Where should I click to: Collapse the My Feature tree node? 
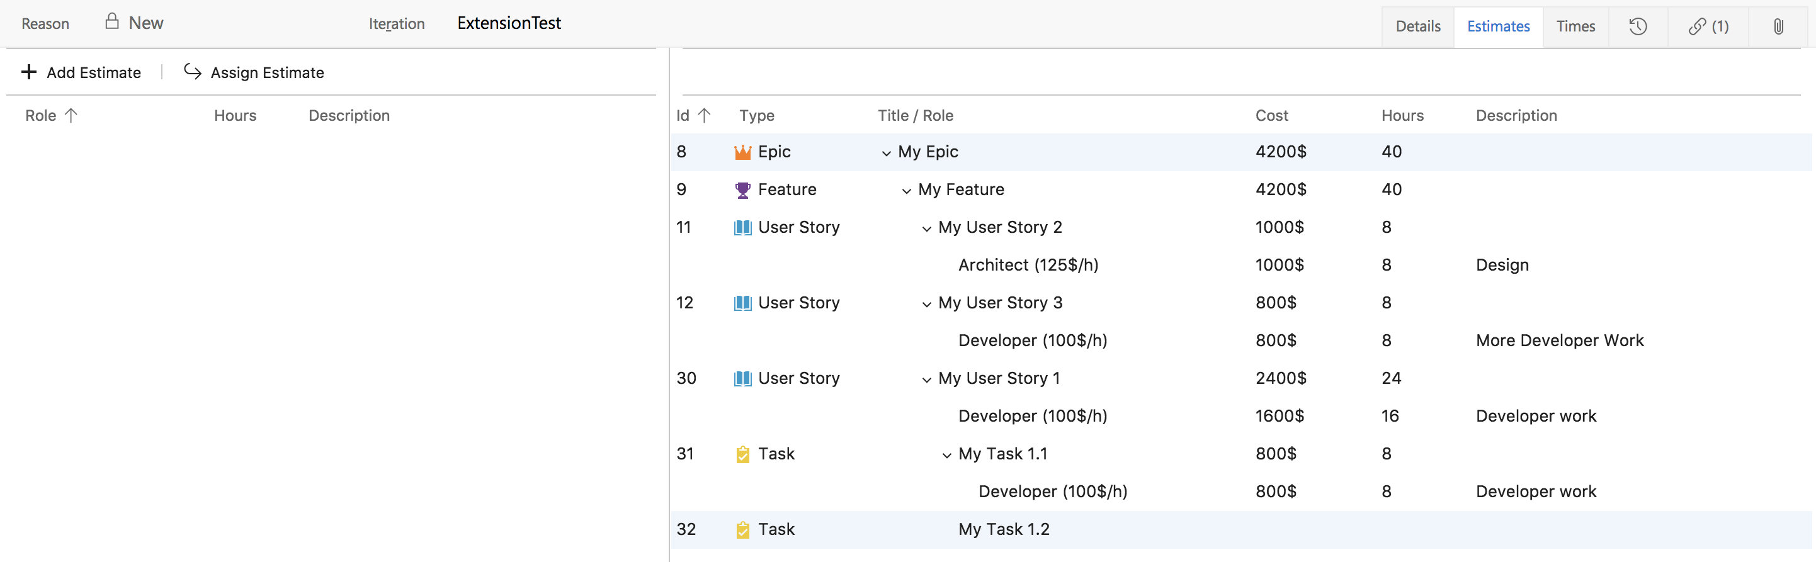[x=907, y=191]
